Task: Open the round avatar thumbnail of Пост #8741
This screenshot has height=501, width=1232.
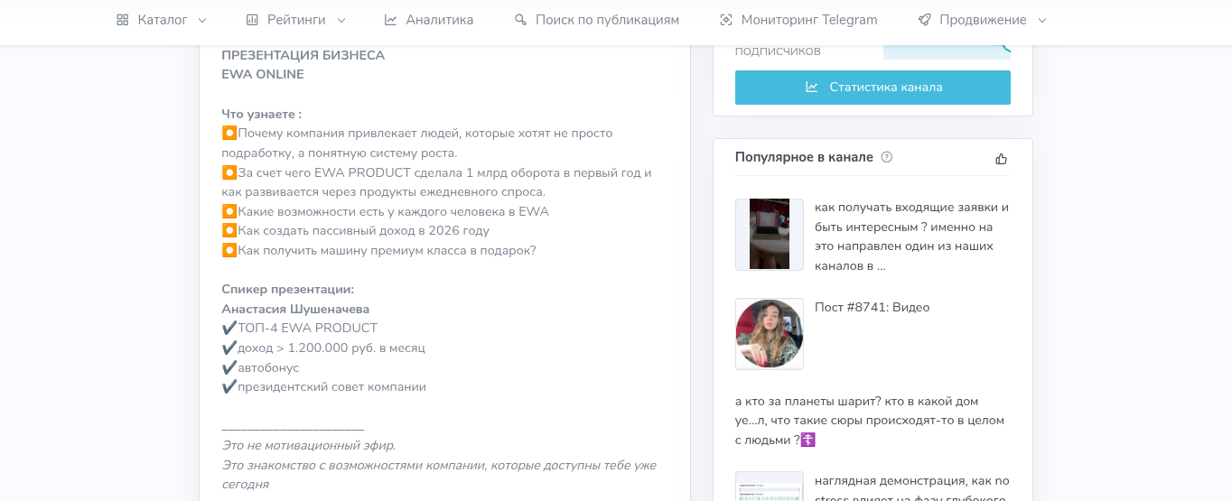Action: [x=770, y=334]
